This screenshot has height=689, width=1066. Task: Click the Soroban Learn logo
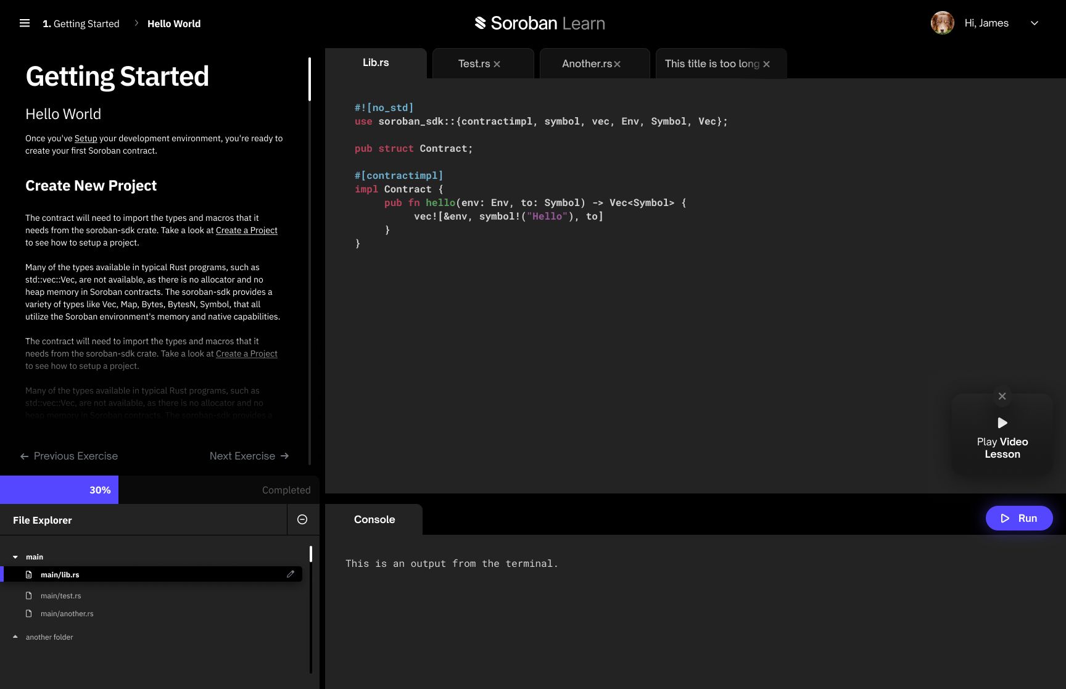pos(540,23)
